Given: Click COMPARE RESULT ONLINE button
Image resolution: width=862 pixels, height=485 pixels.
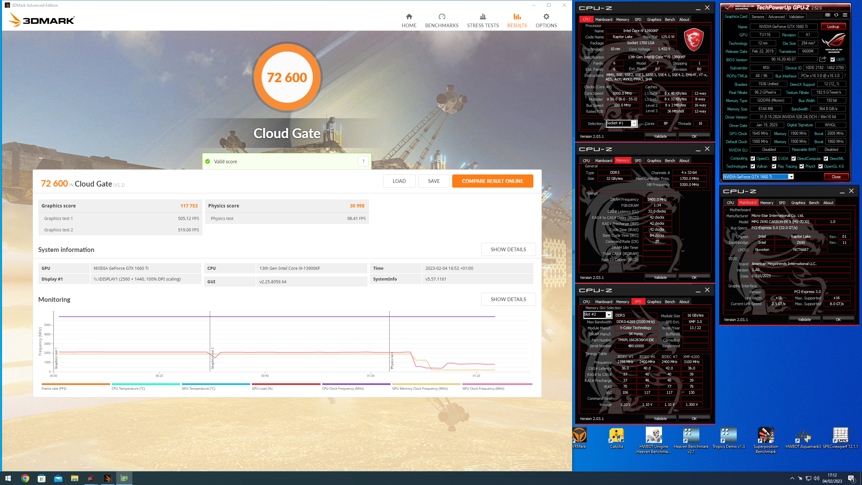Looking at the screenshot, I should [x=492, y=181].
